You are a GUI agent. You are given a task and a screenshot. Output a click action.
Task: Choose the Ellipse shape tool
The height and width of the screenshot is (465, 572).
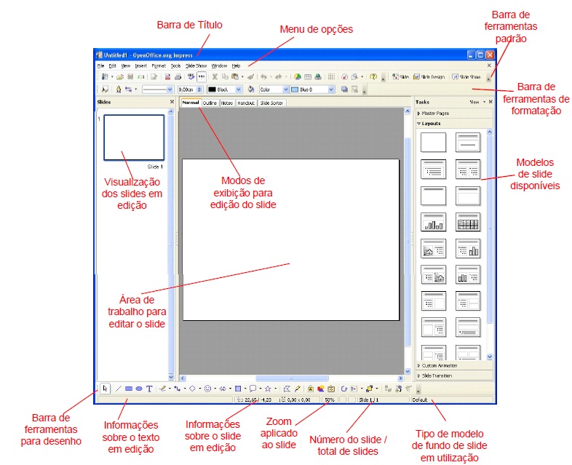click(x=138, y=389)
